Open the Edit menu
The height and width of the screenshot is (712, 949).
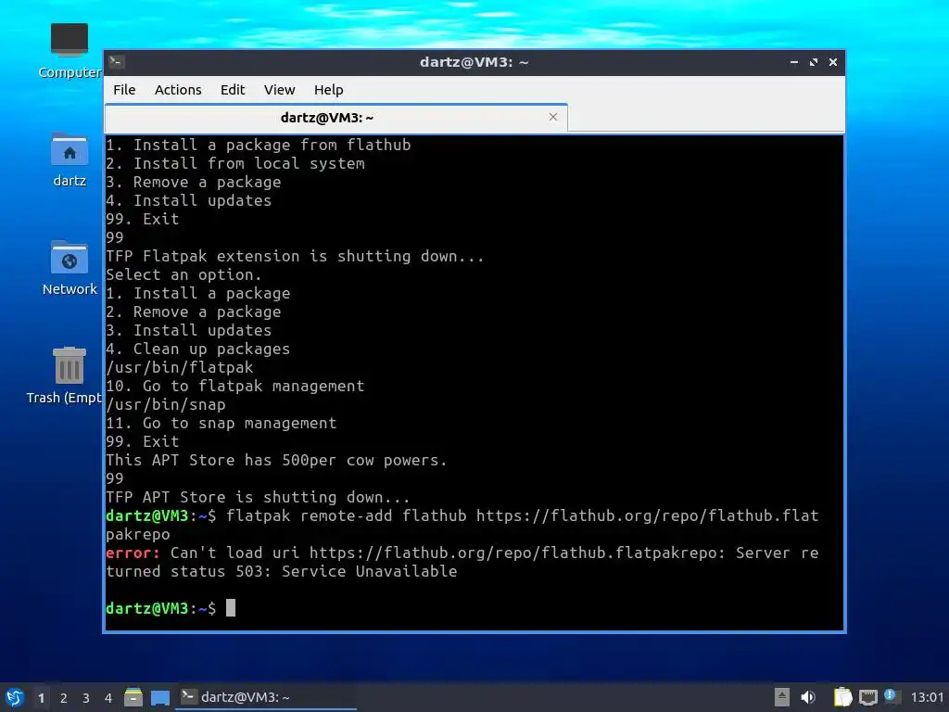(x=233, y=90)
